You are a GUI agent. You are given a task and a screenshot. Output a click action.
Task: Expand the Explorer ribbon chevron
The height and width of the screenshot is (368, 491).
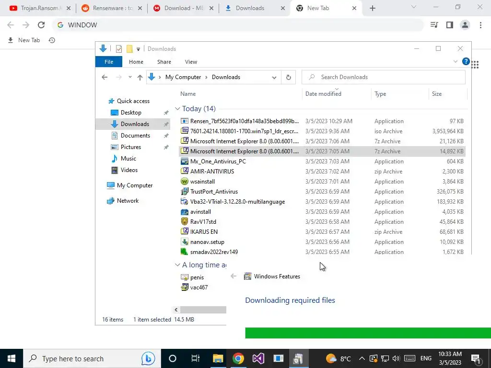coord(456,62)
